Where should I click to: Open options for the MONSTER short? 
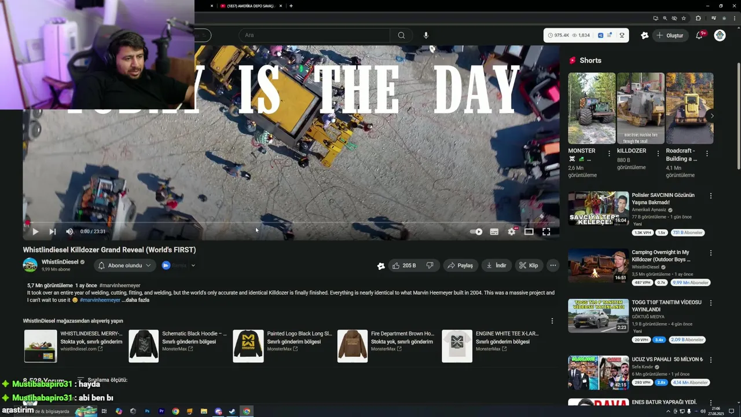[609, 153]
